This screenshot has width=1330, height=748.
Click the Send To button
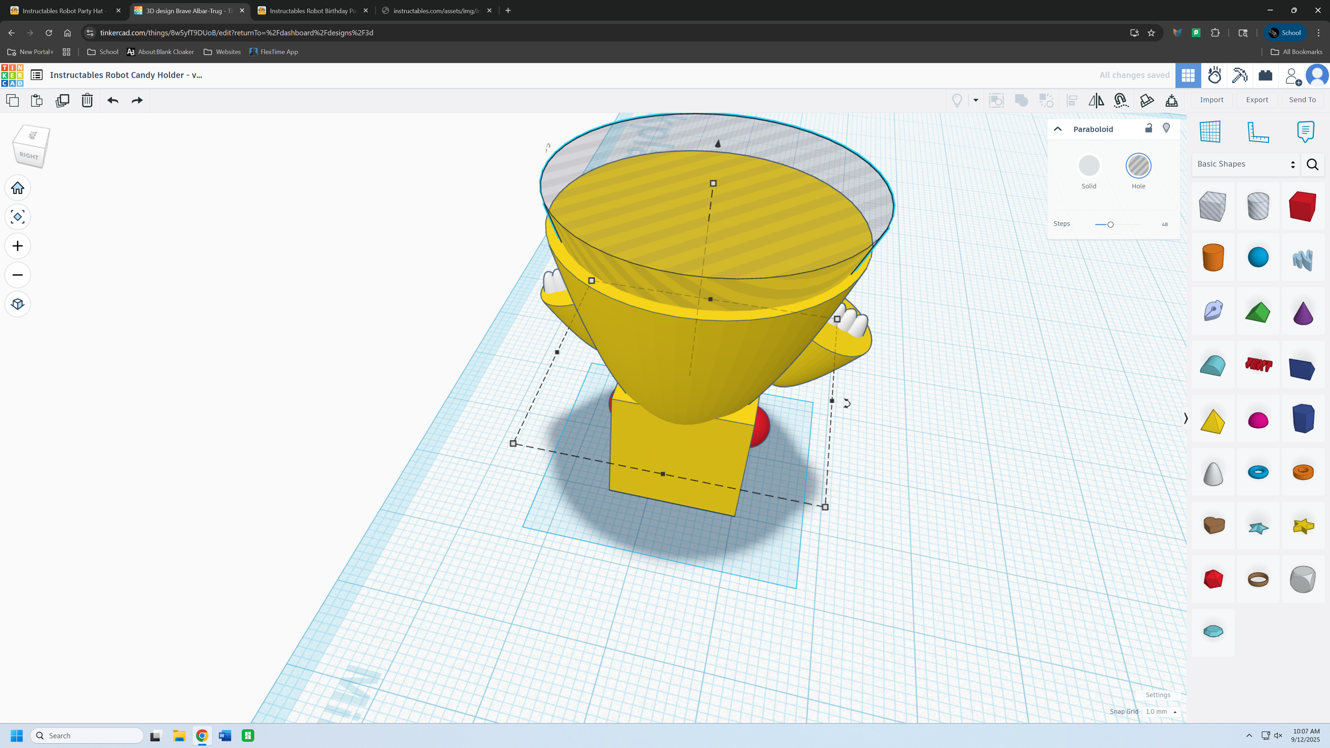1302,100
